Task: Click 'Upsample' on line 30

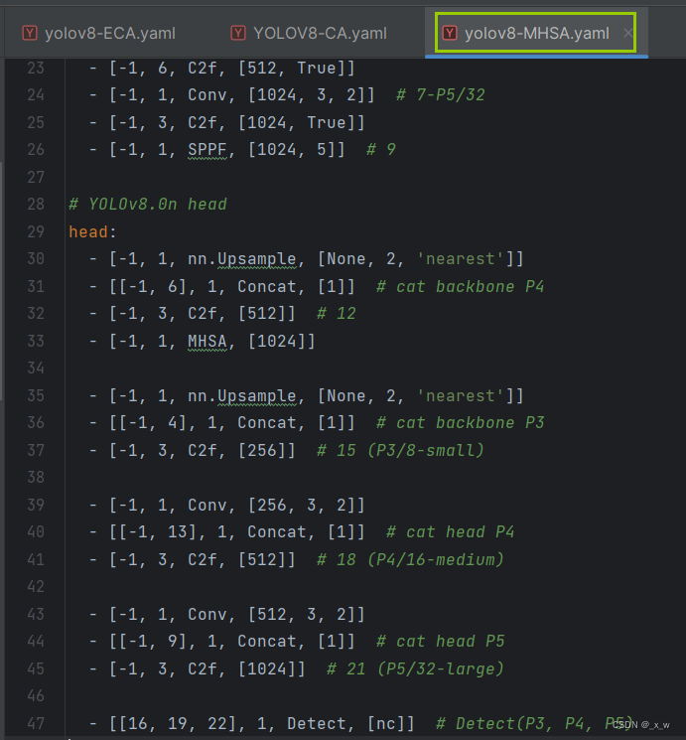Action: tap(257, 259)
